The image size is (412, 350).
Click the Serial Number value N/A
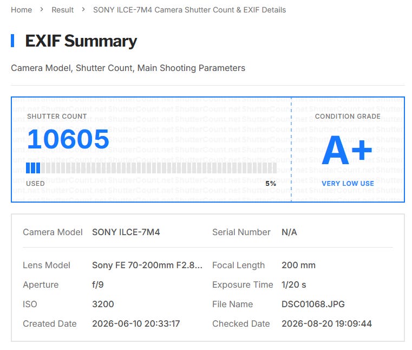pos(289,232)
